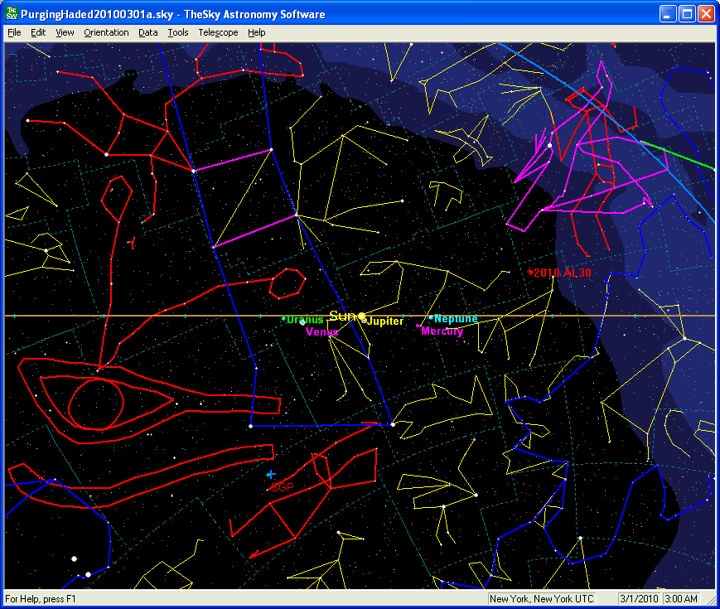Click TheSky application icon in title bar

(x=12, y=14)
